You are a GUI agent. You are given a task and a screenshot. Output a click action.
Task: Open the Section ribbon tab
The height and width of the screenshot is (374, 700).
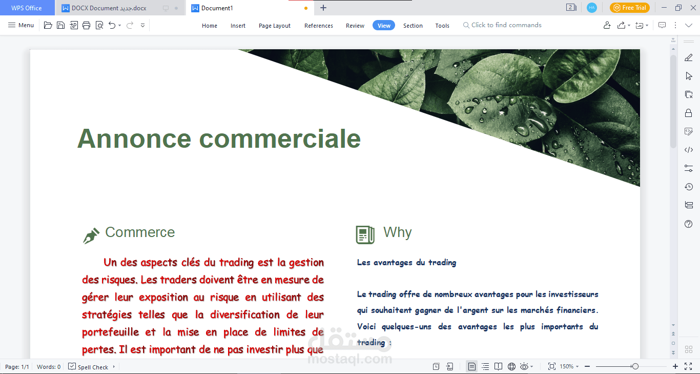pyautogui.click(x=413, y=26)
